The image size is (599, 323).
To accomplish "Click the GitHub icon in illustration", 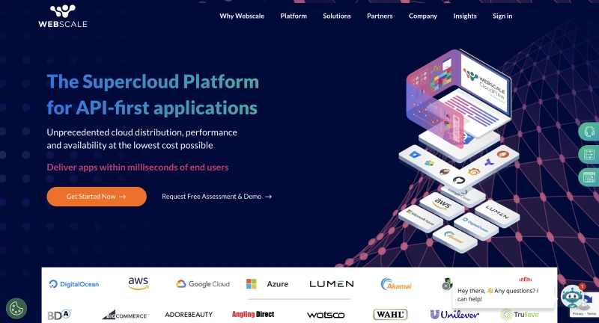I will (459, 180).
